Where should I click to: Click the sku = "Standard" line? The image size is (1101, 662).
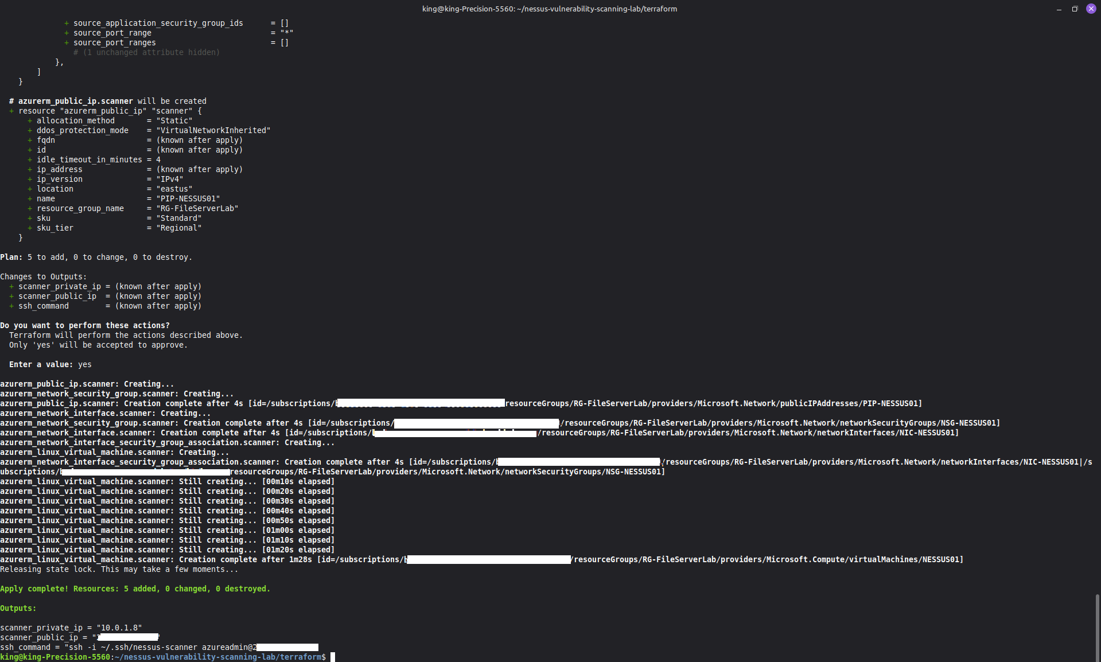[115, 218]
